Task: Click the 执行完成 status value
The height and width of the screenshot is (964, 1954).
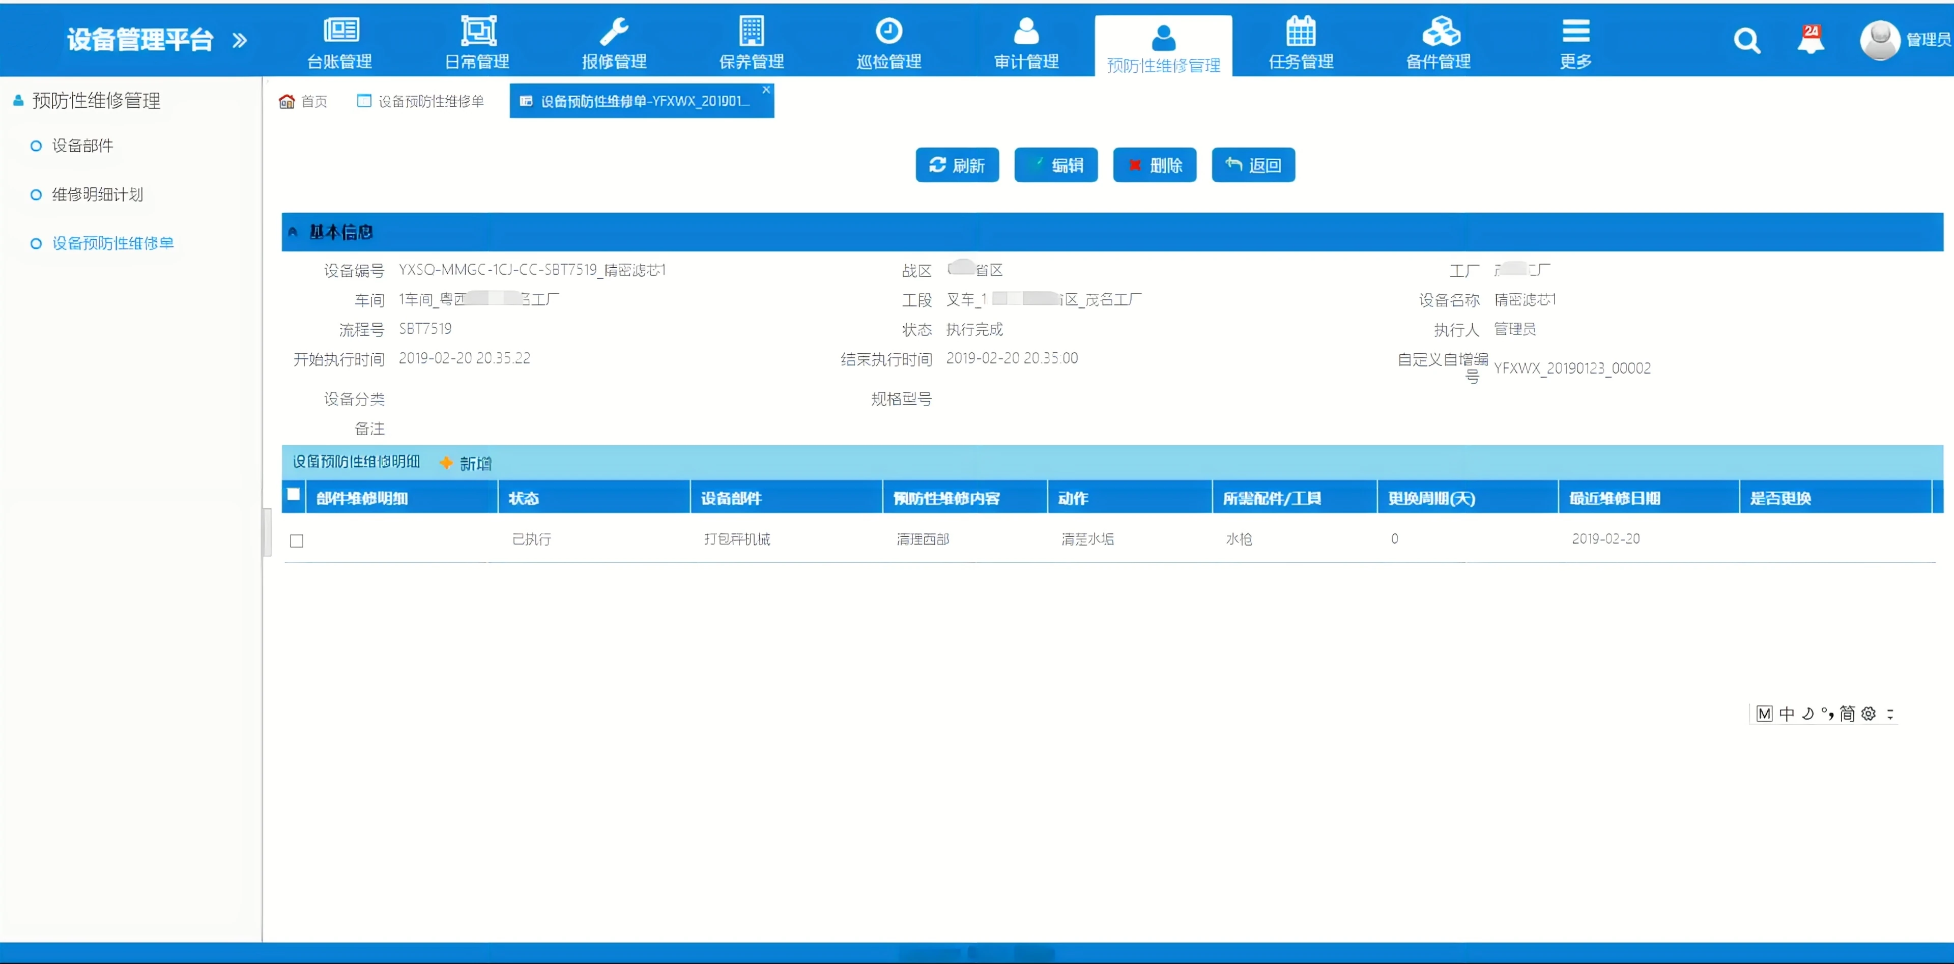Action: point(975,329)
